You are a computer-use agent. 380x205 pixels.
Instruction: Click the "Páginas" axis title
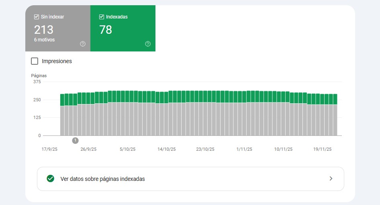coord(39,75)
